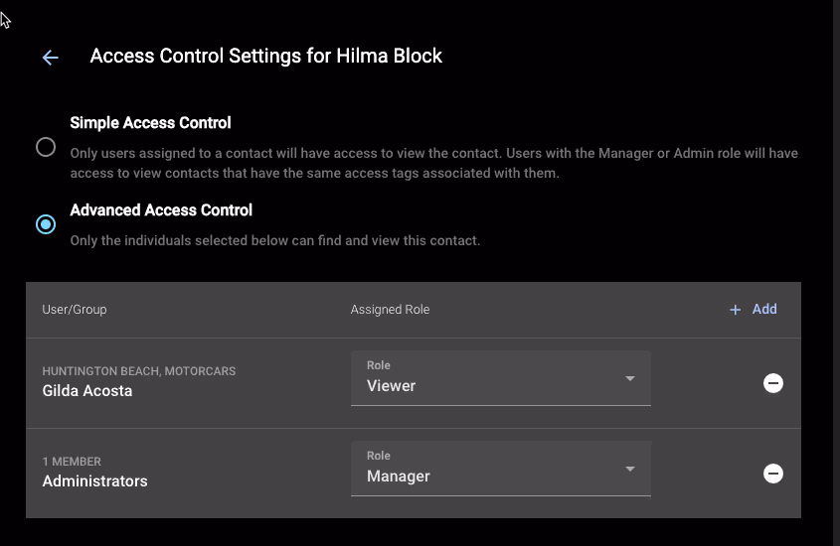
Task: Click the User/Group column header
Action: [x=75, y=310]
